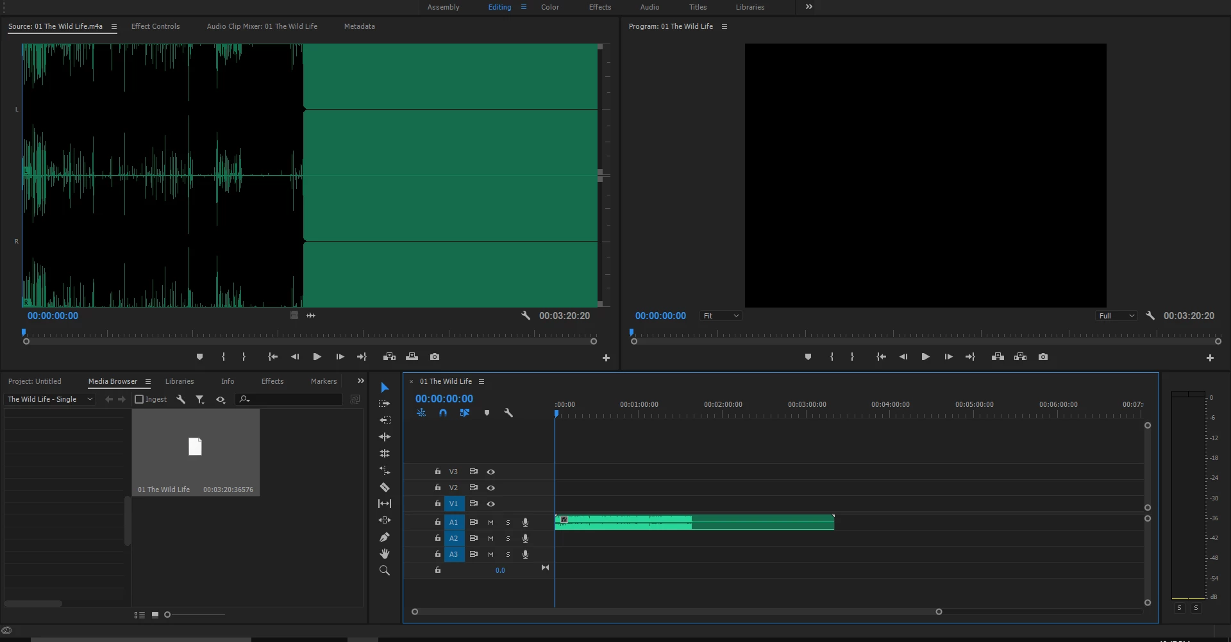Click the Program monitor Play button

click(925, 357)
